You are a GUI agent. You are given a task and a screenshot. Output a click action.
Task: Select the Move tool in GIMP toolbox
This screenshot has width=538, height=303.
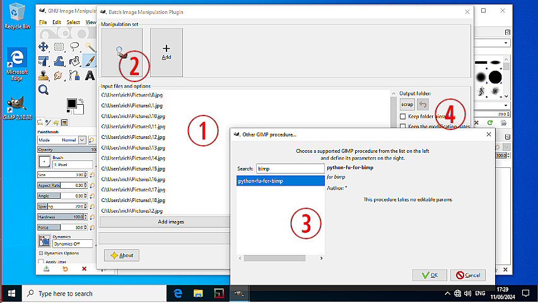[x=44, y=46]
